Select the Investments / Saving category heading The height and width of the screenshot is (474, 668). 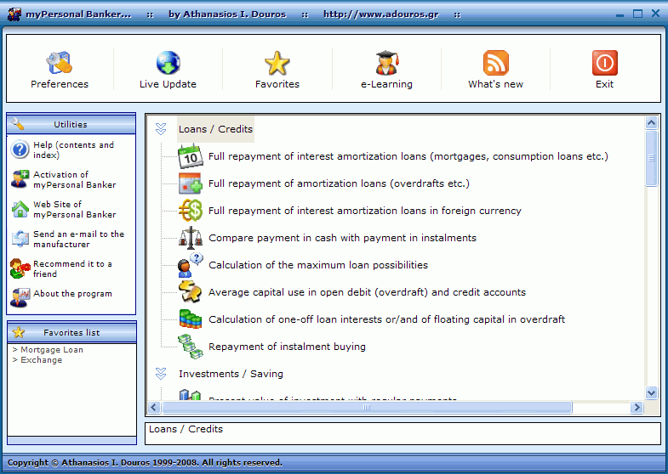tap(231, 374)
